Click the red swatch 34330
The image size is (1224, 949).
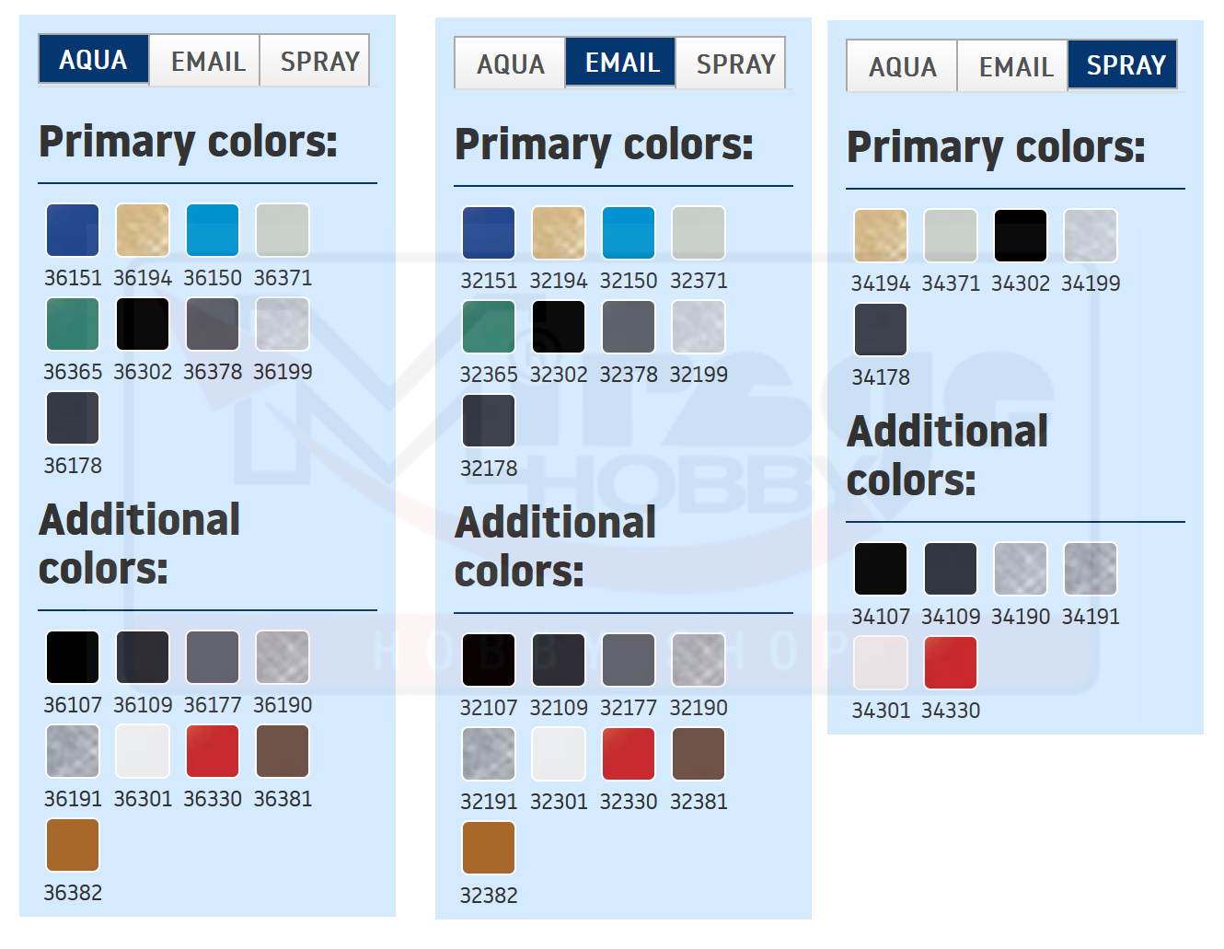tap(951, 663)
